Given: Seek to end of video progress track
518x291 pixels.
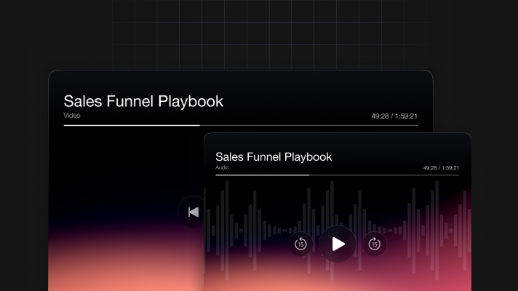Looking at the screenshot, I should point(416,125).
